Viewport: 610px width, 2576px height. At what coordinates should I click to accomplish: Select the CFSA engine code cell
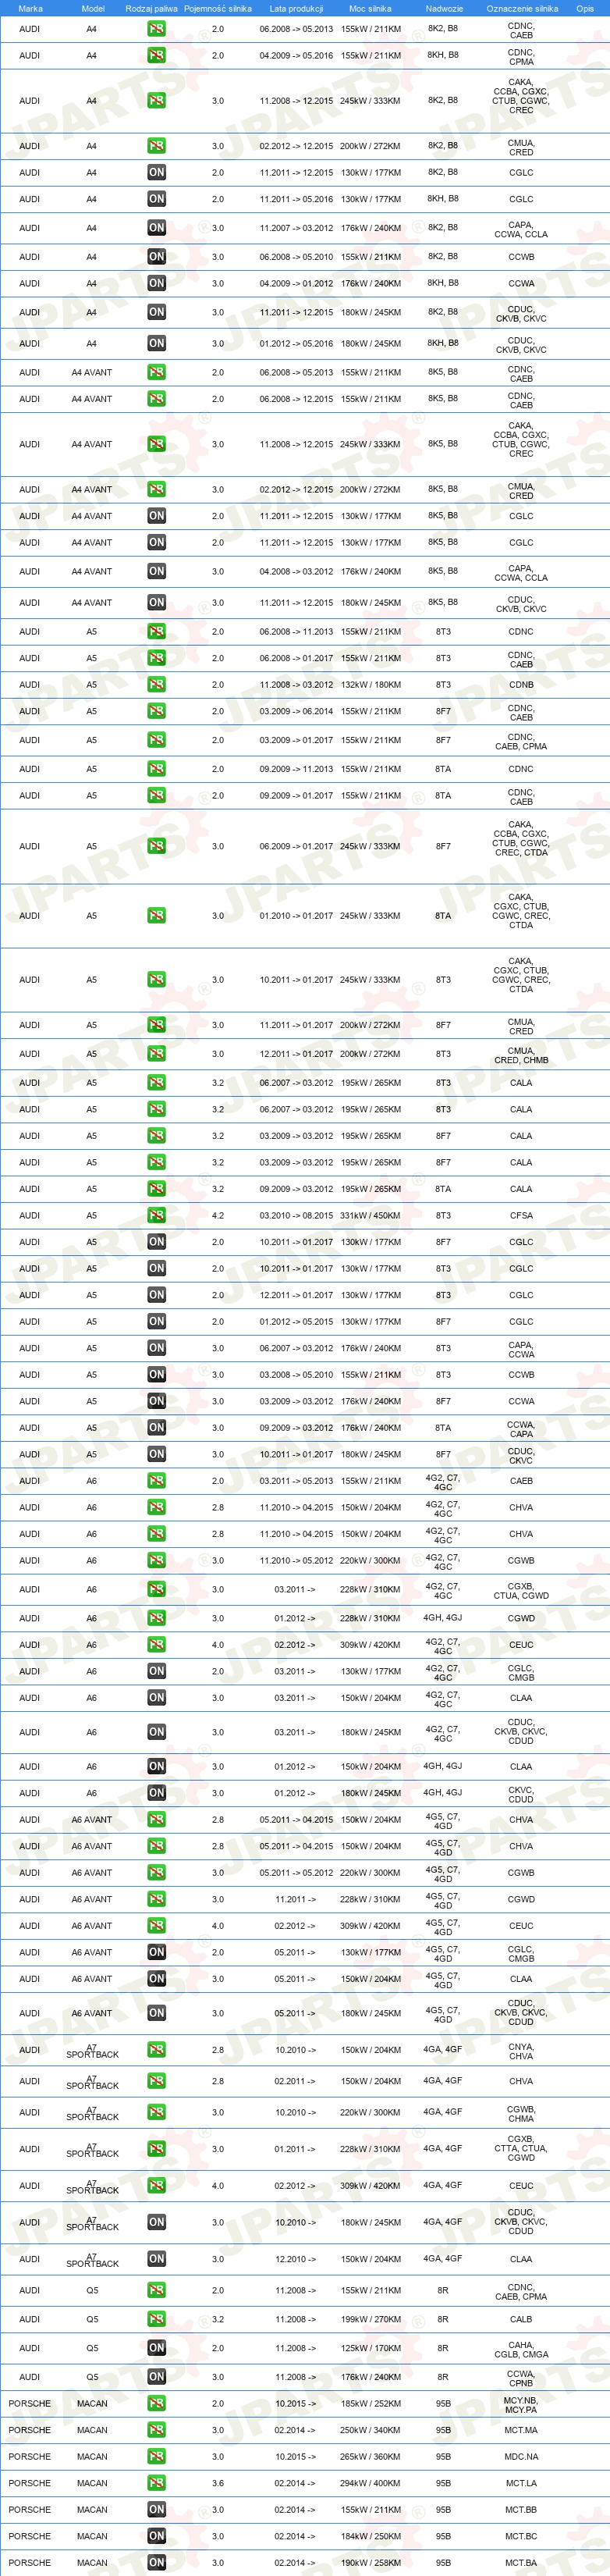point(521,1216)
